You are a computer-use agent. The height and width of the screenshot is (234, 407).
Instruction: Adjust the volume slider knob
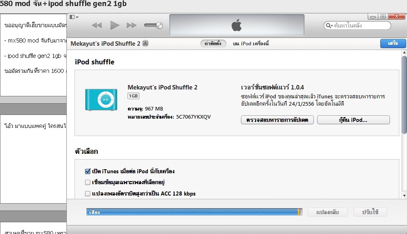159,26
